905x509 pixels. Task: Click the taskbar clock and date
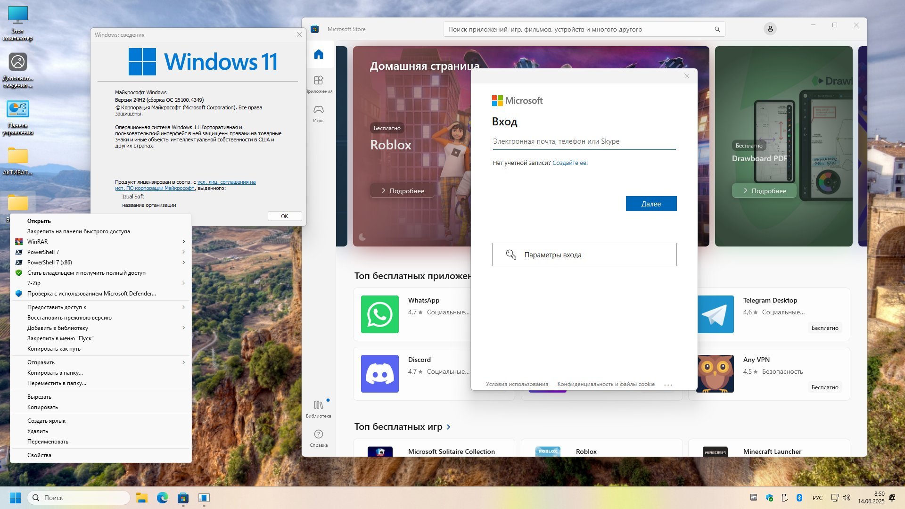pos(871,498)
